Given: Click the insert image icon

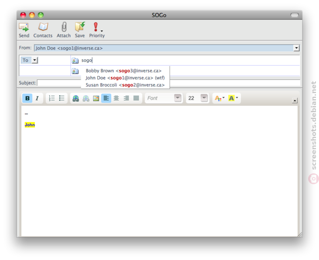Looking at the screenshot, I should 96,98.
